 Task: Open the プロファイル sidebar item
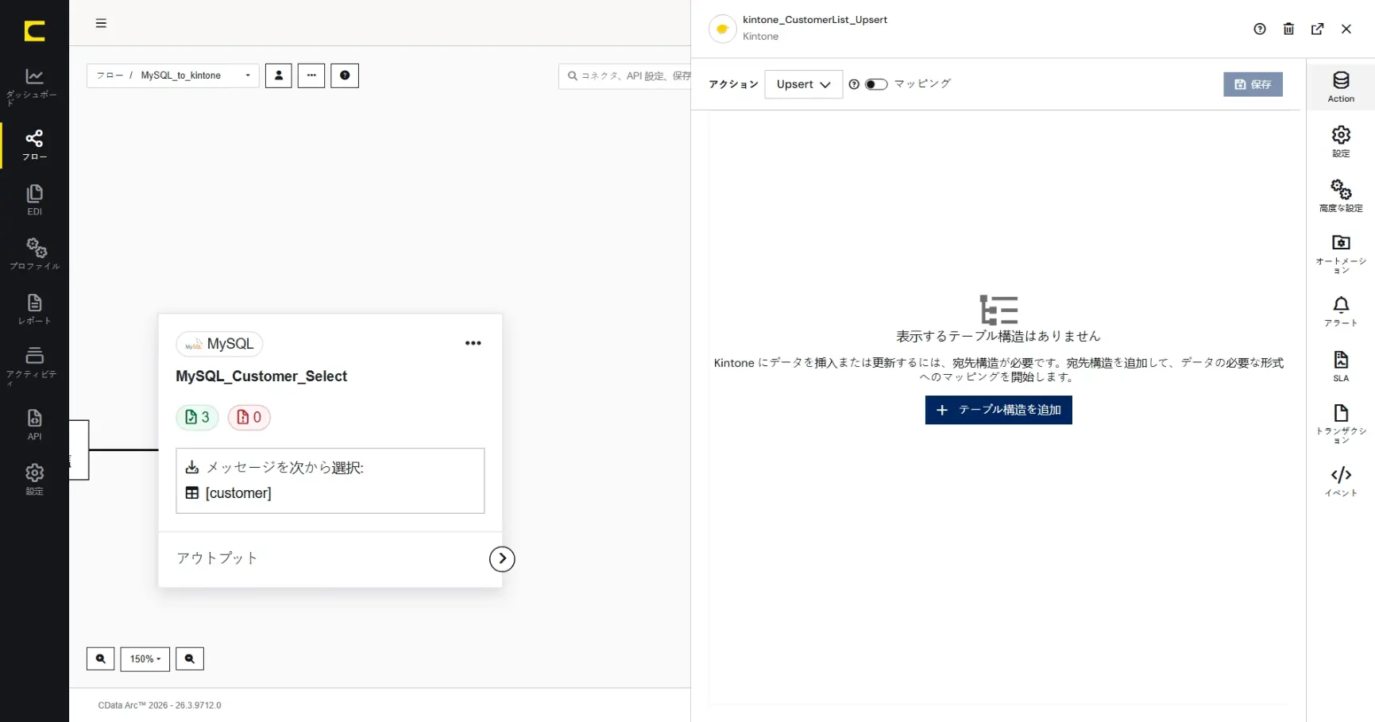click(34, 254)
